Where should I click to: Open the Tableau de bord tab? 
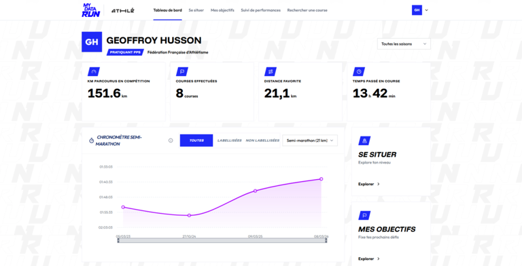[x=167, y=10]
